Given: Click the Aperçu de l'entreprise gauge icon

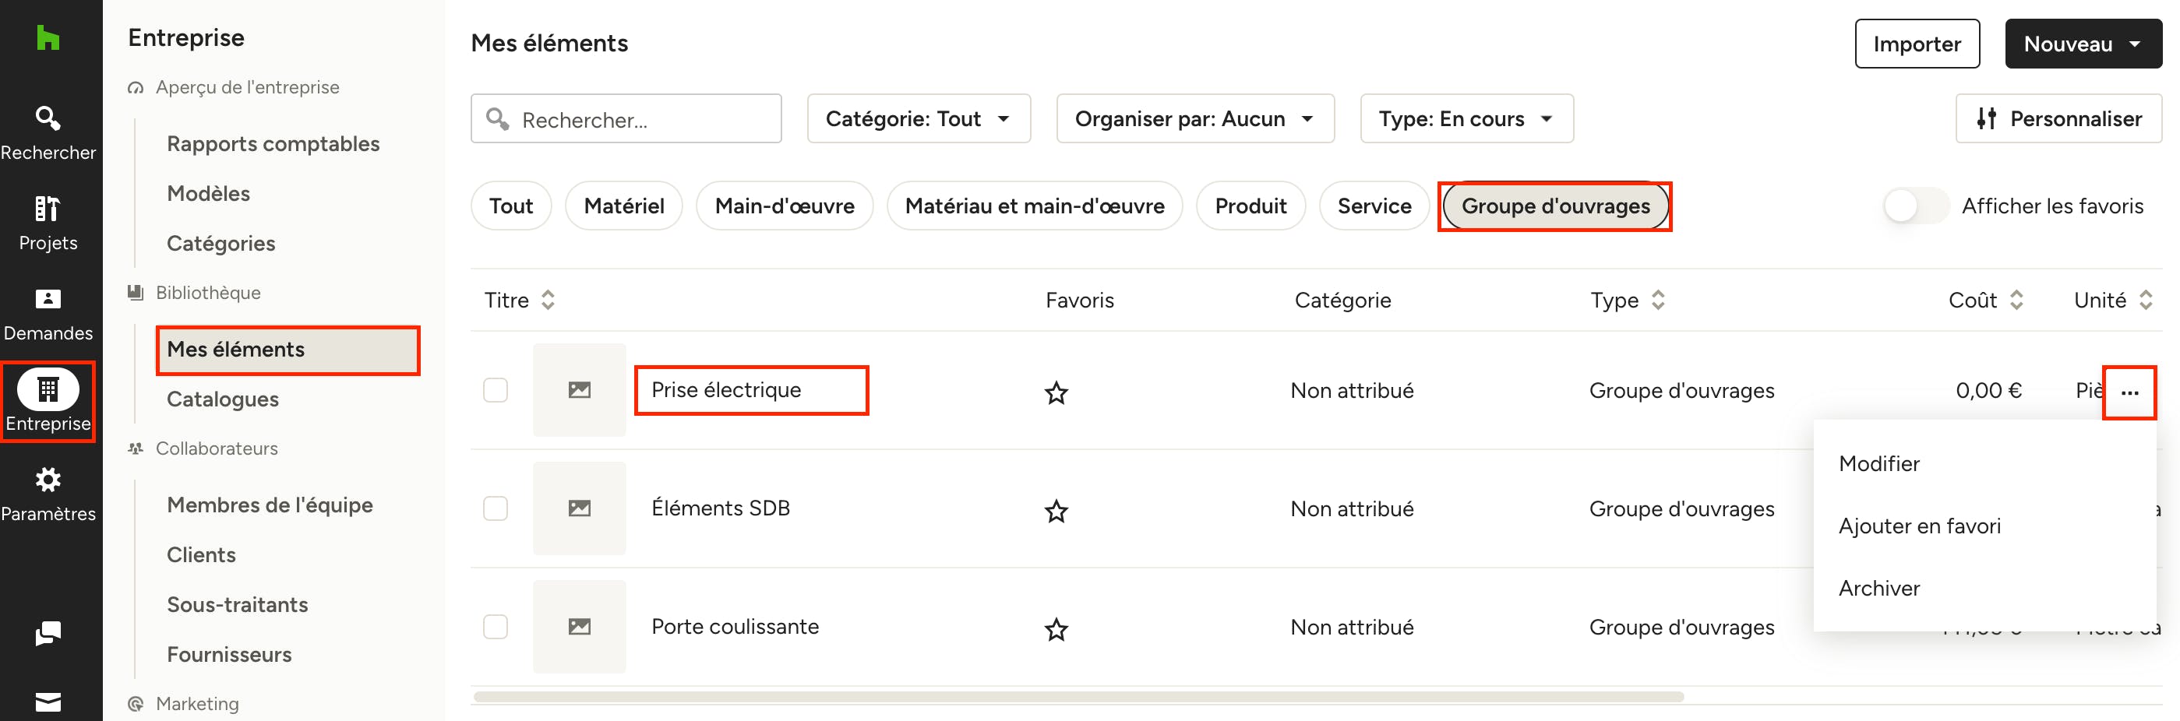Looking at the screenshot, I should pos(136,88).
